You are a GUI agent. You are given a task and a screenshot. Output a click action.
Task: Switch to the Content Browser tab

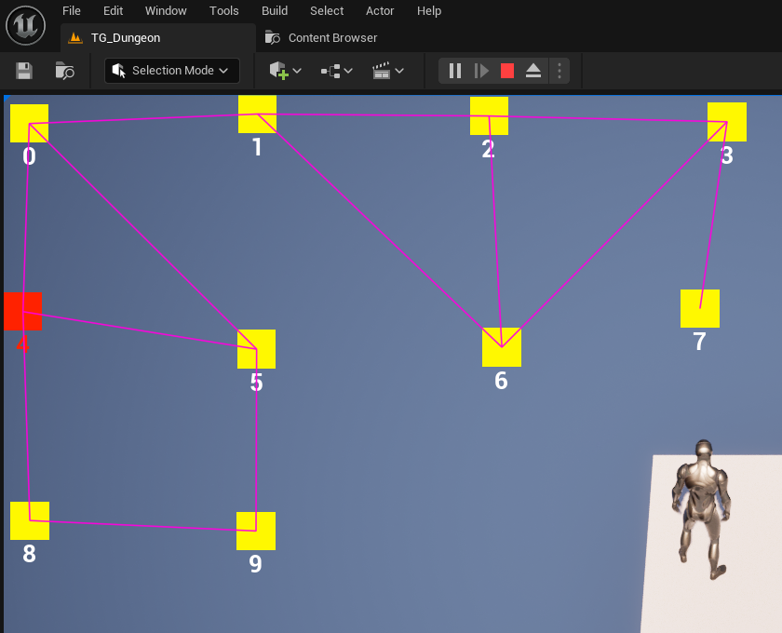pyautogui.click(x=322, y=38)
